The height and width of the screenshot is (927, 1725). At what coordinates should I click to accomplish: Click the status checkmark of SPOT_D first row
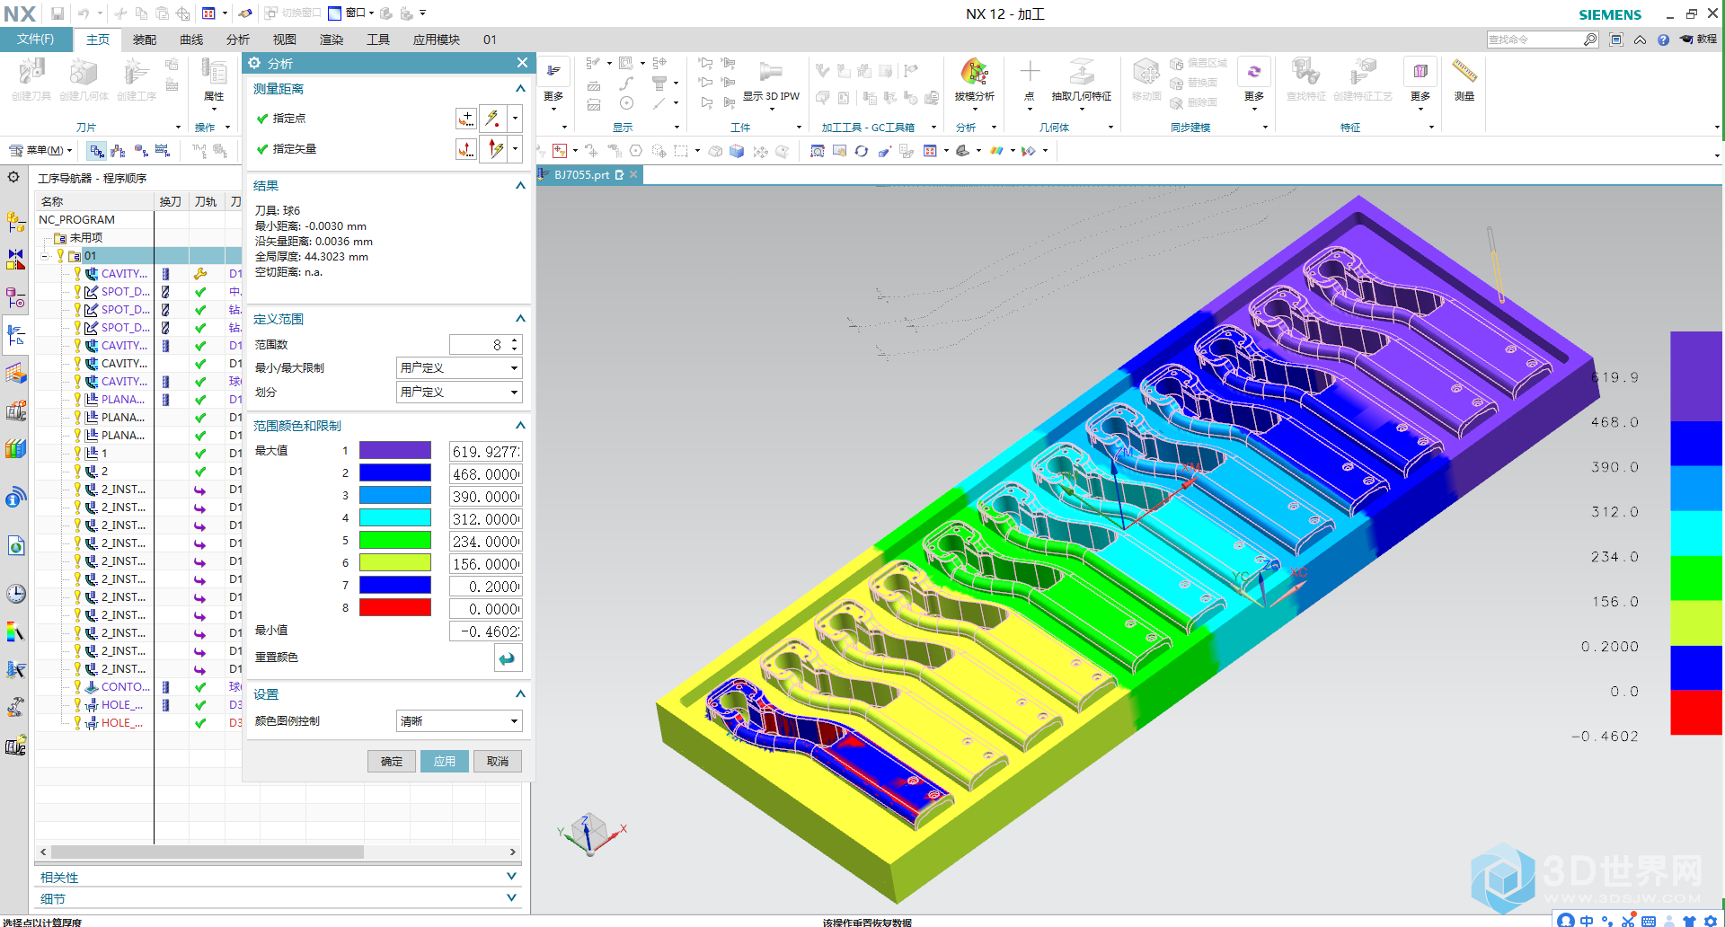tap(200, 292)
